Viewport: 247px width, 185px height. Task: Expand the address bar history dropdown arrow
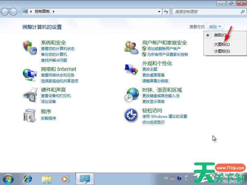click(159, 11)
